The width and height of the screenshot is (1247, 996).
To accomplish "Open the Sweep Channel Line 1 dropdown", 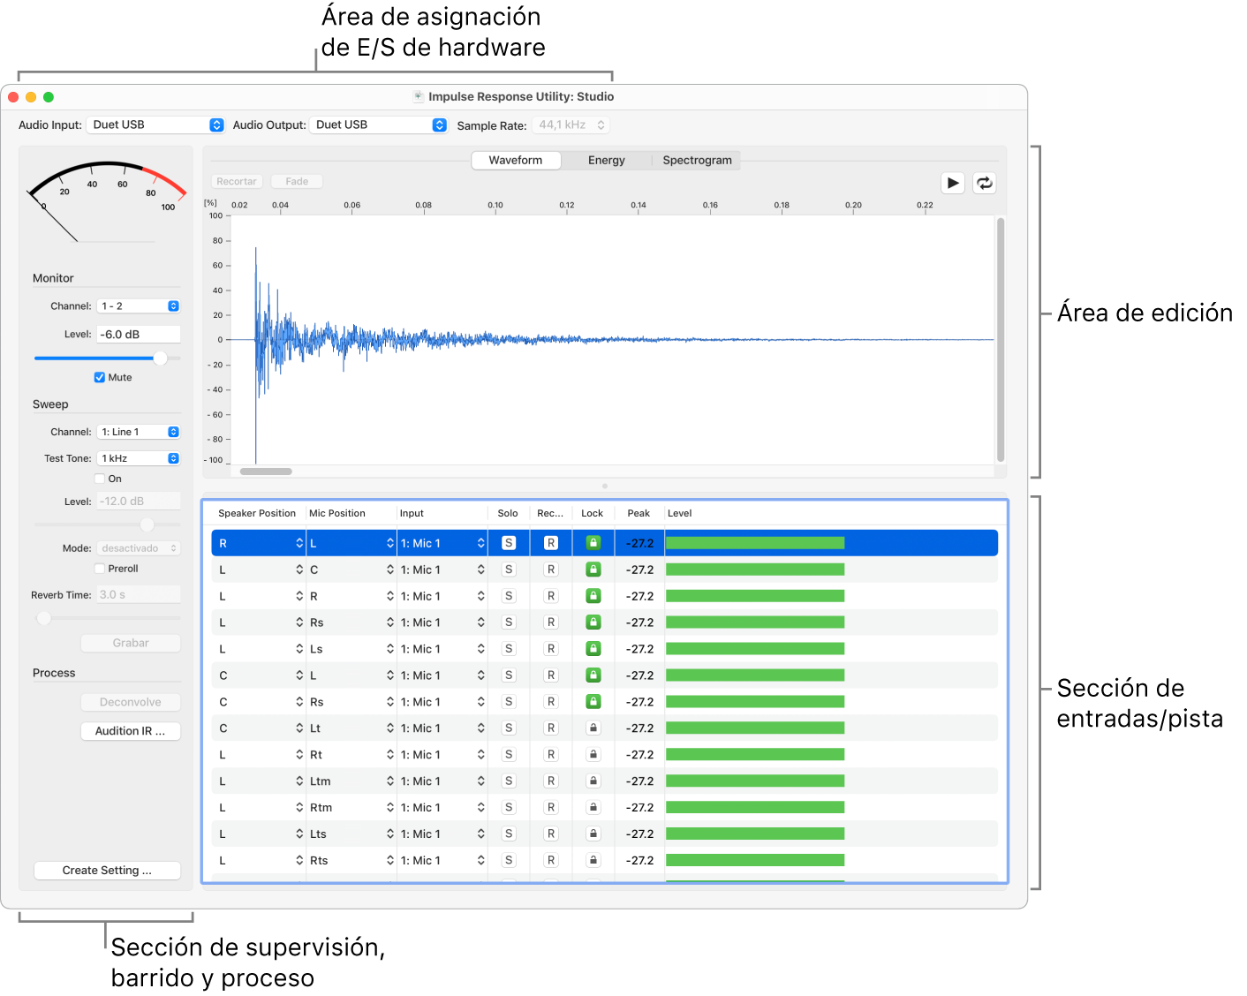I will pos(139,432).
